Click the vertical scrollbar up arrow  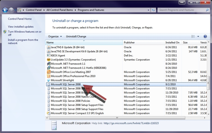coord(208,42)
